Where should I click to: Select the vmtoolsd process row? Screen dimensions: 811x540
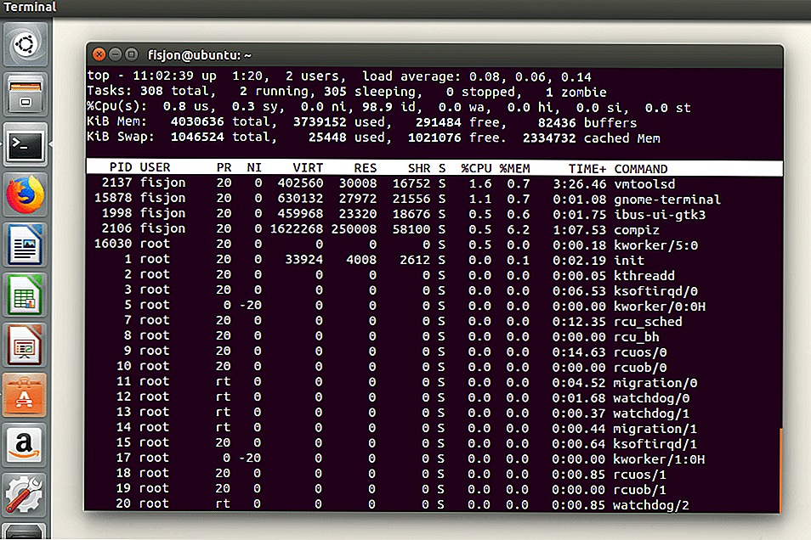tap(434, 183)
